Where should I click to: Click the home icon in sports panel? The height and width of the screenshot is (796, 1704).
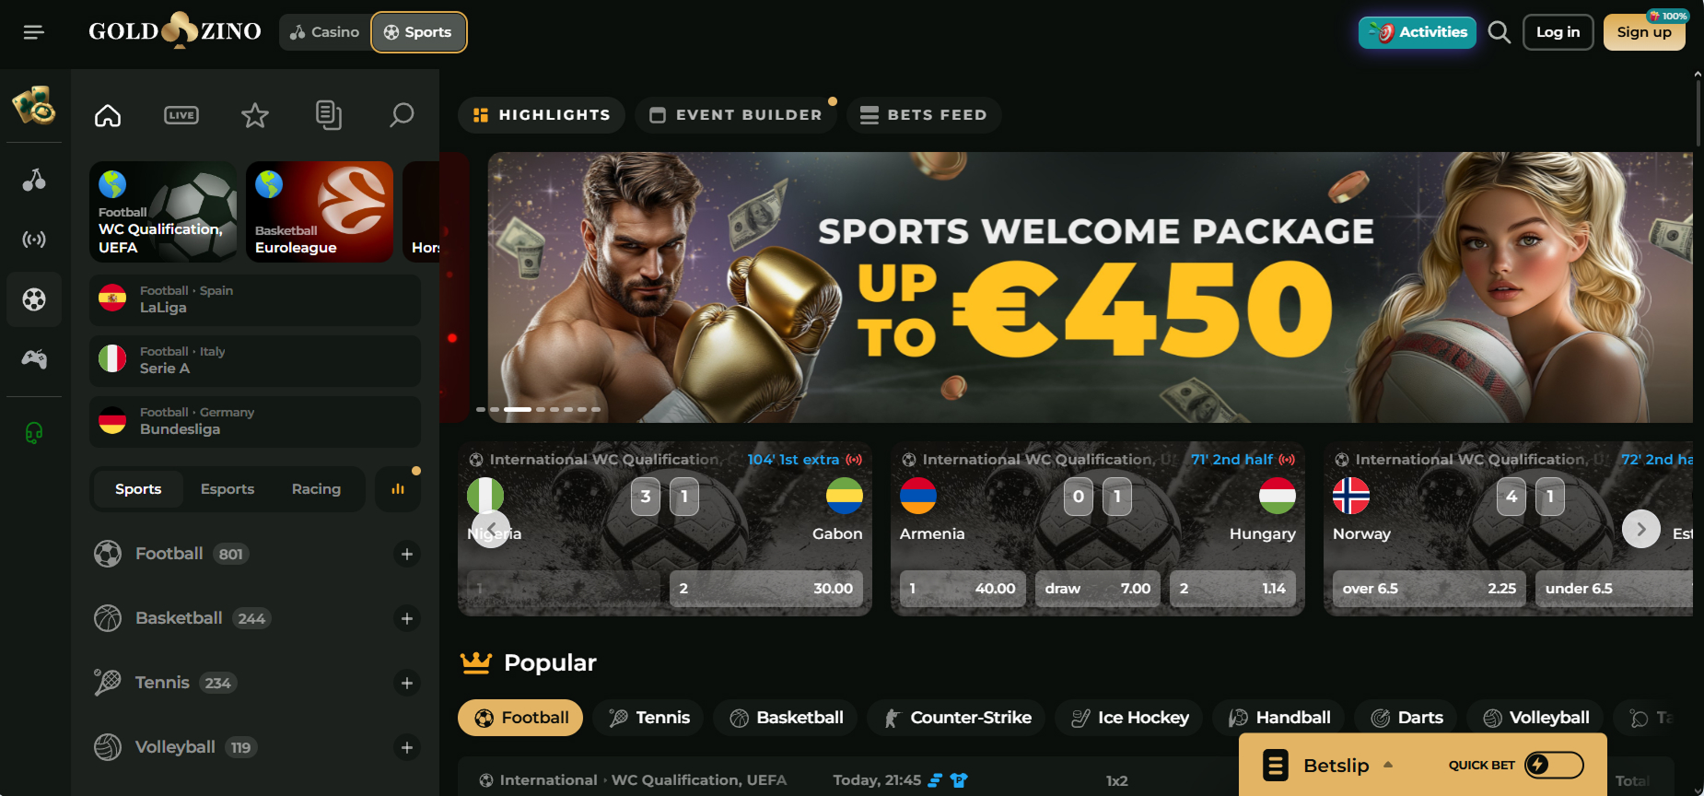click(x=108, y=115)
